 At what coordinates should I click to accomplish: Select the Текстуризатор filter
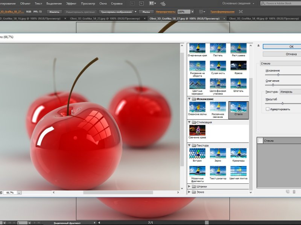click(218, 173)
